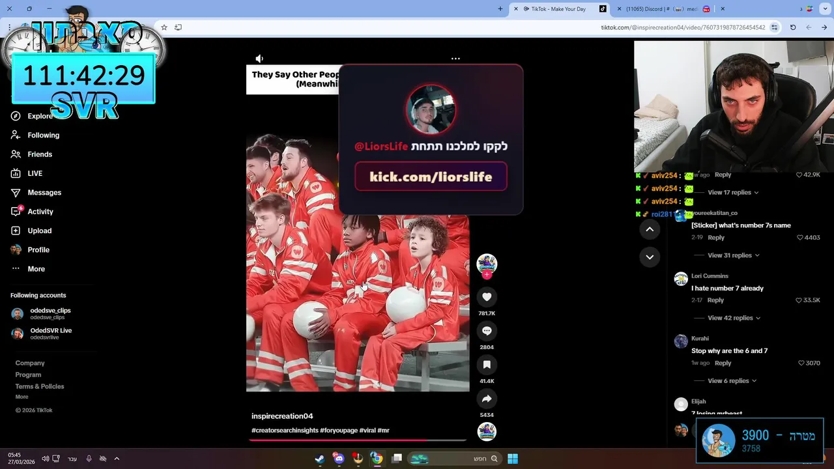The width and height of the screenshot is (834, 469).
Task: Click small More footer link
Action: coord(22,397)
